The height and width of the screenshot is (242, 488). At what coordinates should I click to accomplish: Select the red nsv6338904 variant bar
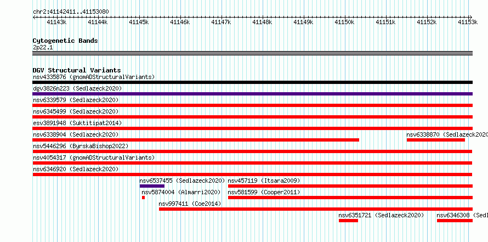click(x=196, y=140)
